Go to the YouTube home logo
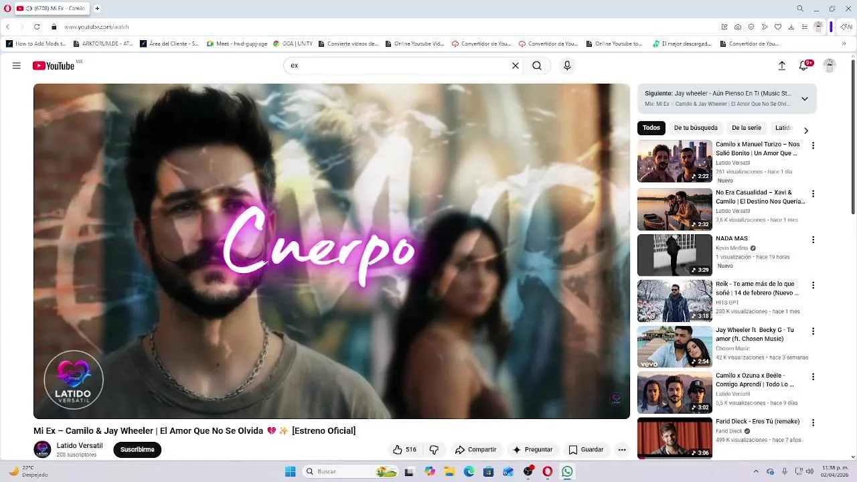Screen dimensions: 857x482 tap(53, 66)
